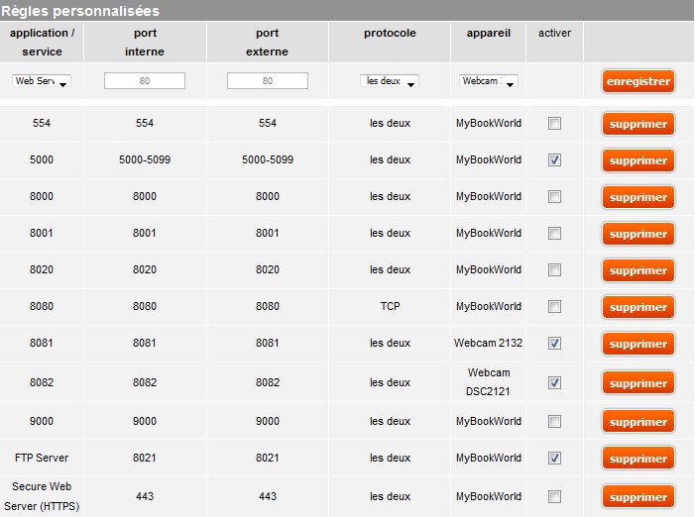Enable the 8000 rule checkbox
695x517 pixels.
pyautogui.click(x=554, y=196)
